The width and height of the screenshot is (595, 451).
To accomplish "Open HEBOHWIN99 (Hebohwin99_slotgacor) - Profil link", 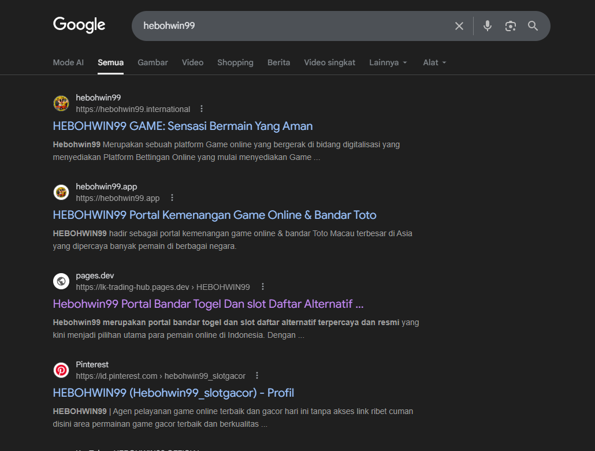I will coord(173,393).
